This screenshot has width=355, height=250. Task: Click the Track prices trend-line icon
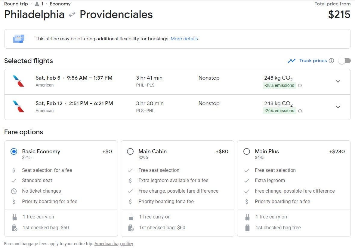click(291, 61)
